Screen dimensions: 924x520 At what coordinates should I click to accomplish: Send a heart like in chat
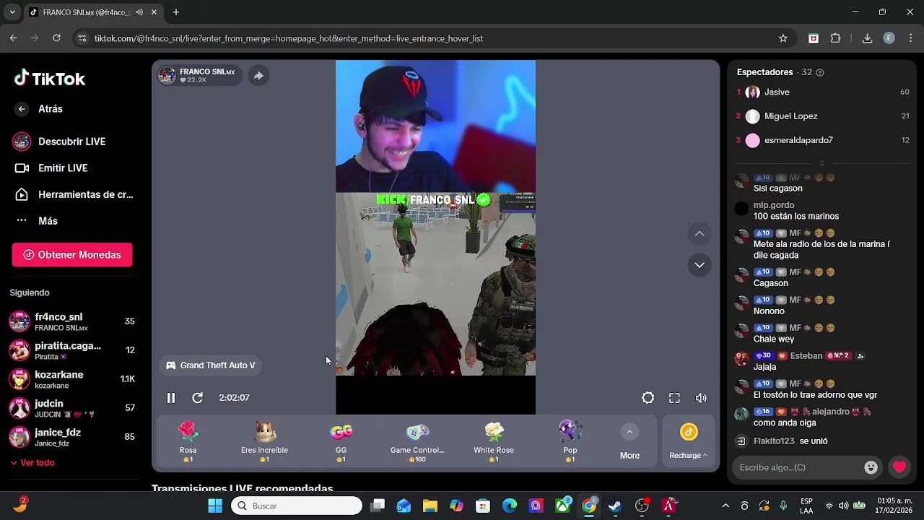click(x=899, y=467)
